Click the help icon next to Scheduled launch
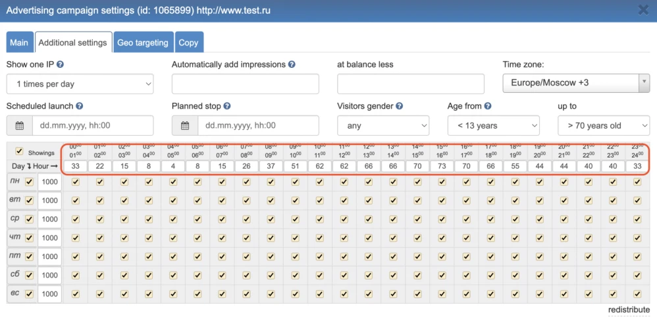 (79, 106)
